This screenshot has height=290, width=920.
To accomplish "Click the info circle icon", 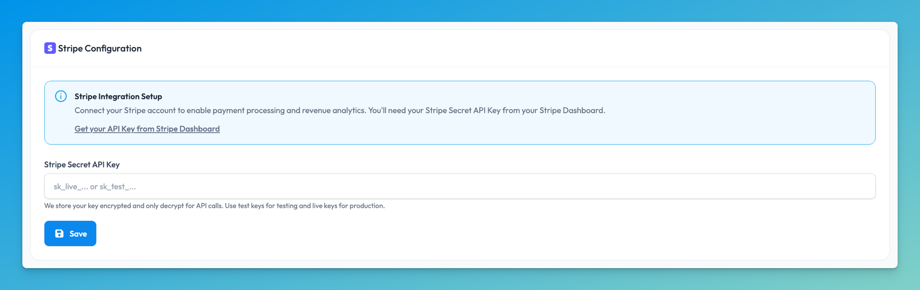I will 61,96.
